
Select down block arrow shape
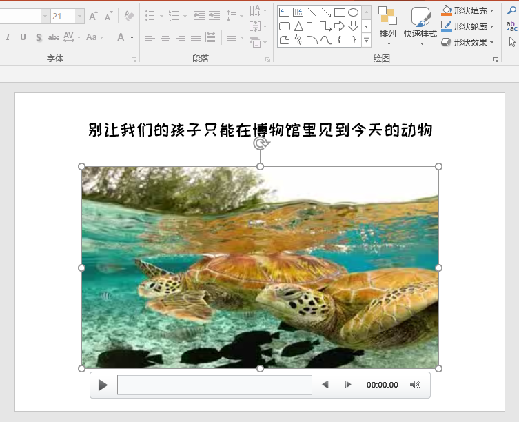[353, 26]
